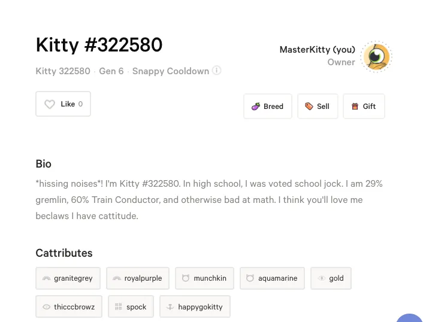This screenshot has width=423, height=322.
Task: Click the Snappy Cooldown label
Action: pyautogui.click(x=171, y=71)
